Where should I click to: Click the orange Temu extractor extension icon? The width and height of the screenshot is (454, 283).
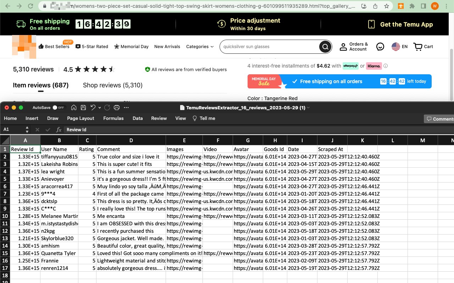coord(401,6)
